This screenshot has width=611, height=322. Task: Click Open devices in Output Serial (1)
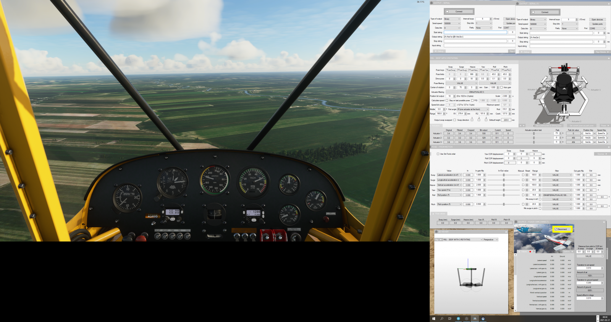[597, 19]
